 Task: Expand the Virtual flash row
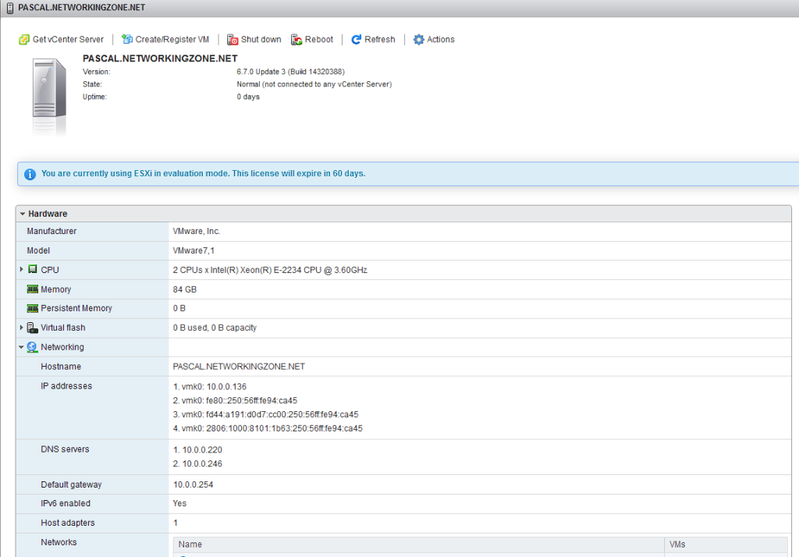point(22,328)
